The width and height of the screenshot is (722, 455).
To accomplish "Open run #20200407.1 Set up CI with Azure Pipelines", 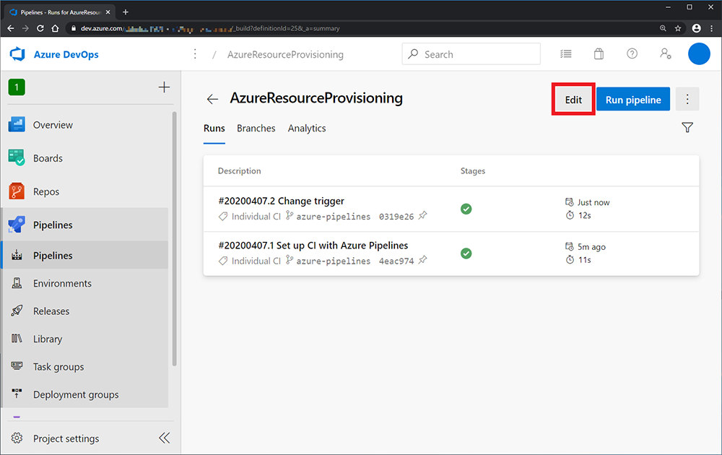I will point(313,246).
